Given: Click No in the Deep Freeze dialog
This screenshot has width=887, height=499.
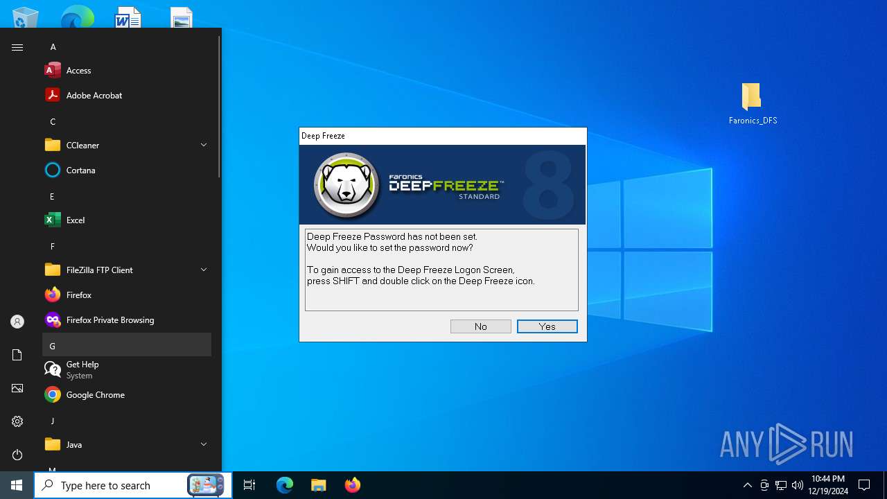Looking at the screenshot, I should coord(480,326).
